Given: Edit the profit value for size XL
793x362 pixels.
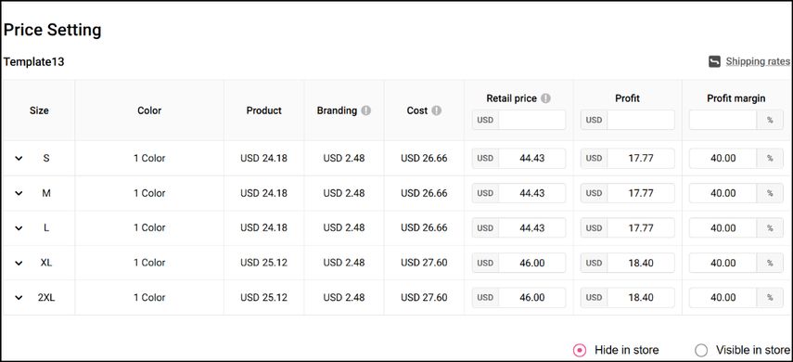Looking at the screenshot, I should (x=640, y=264).
